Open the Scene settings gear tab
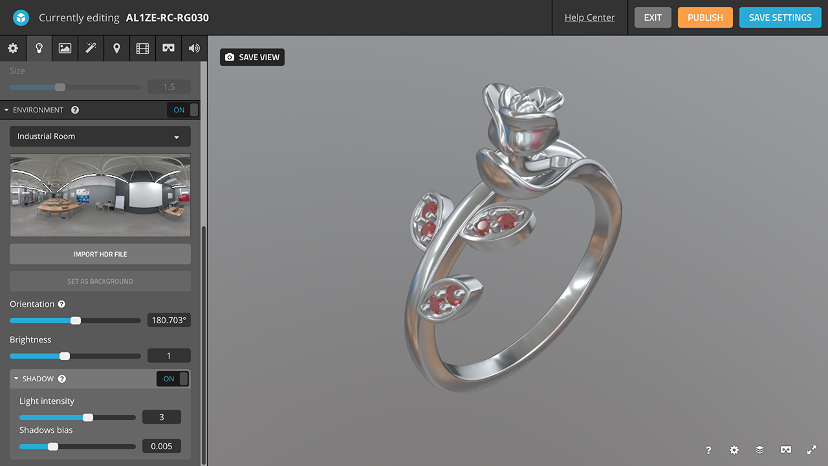 pos(13,48)
